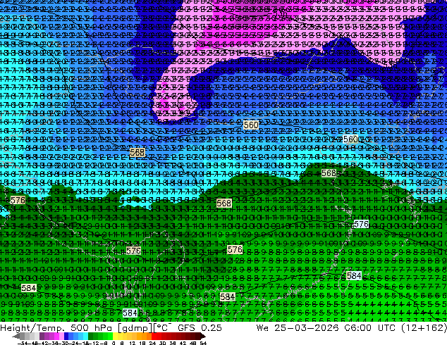
Task: Select the bright red legend swatch
Action: click(x=154, y=336)
